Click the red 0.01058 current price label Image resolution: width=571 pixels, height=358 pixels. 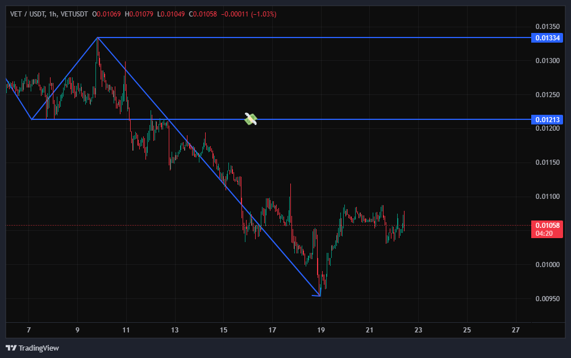coord(547,225)
